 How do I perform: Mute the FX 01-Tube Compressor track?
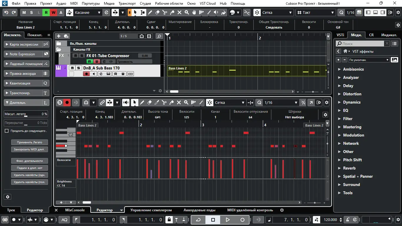click(76, 56)
